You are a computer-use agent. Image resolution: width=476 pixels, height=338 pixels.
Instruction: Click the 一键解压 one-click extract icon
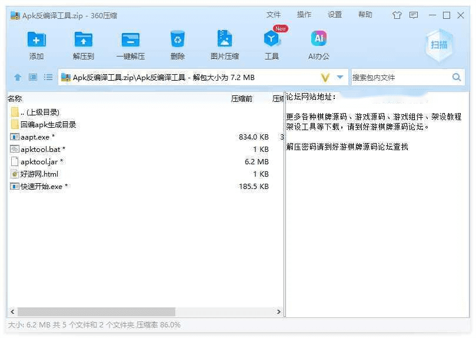(131, 39)
